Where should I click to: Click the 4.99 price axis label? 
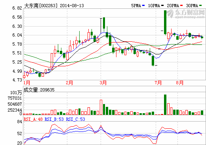tap(17, 71)
